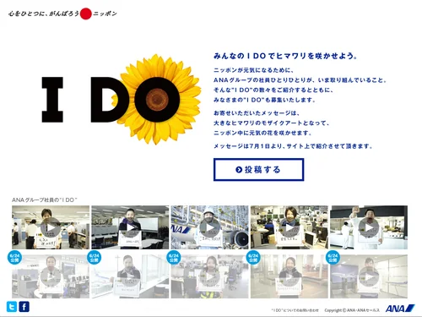Click the heading みんなの I DO でヒマワリを咲かせよう。
Image resolution: width=422 pixels, height=317 pixels.
click(x=285, y=56)
